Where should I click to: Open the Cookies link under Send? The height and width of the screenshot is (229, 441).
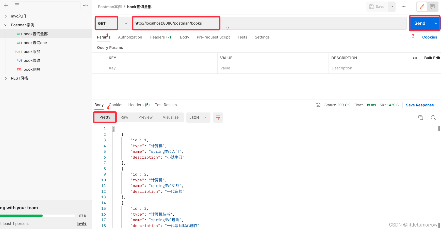pos(430,37)
